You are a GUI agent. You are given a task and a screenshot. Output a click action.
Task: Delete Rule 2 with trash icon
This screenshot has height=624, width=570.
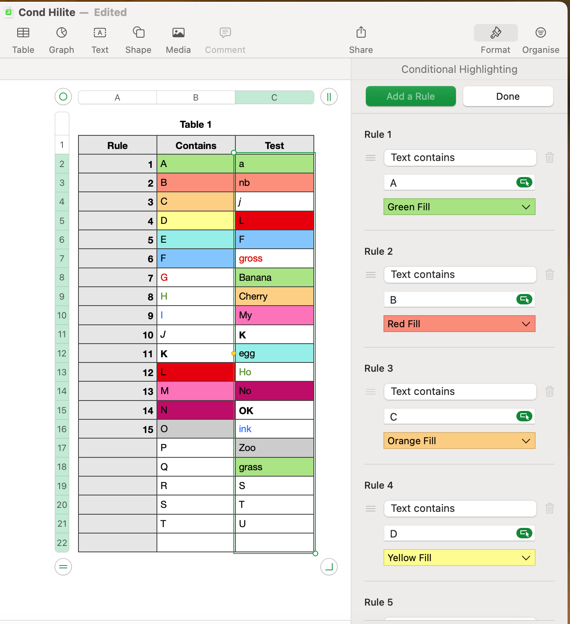pyautogui.click(x=550, y=274)
